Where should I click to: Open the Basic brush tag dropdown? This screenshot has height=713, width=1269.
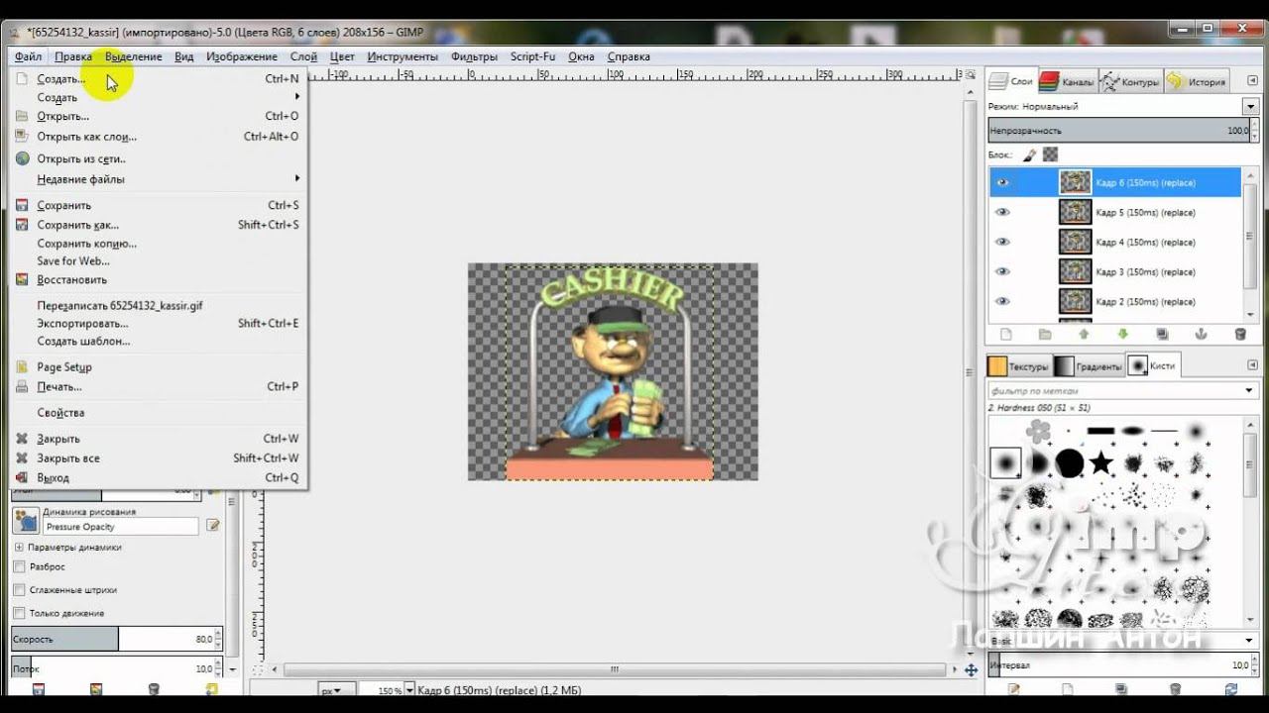1250,641
